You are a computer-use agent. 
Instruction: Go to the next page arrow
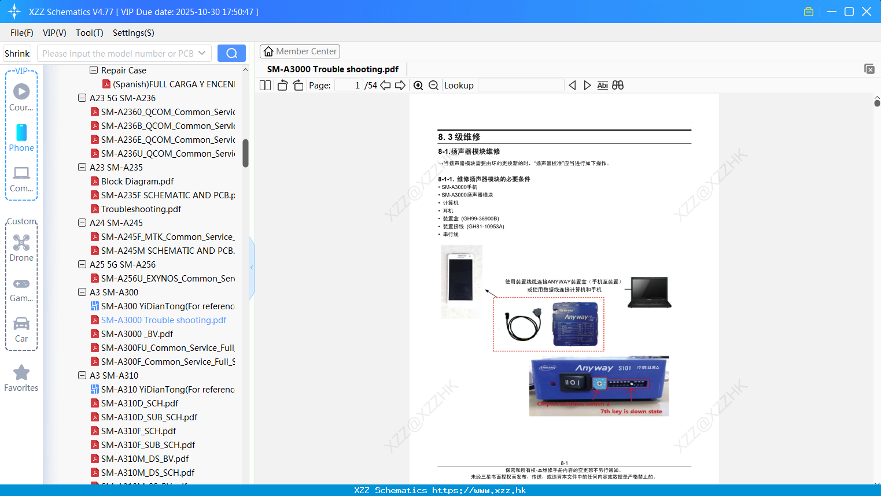(x=400, y=86)
